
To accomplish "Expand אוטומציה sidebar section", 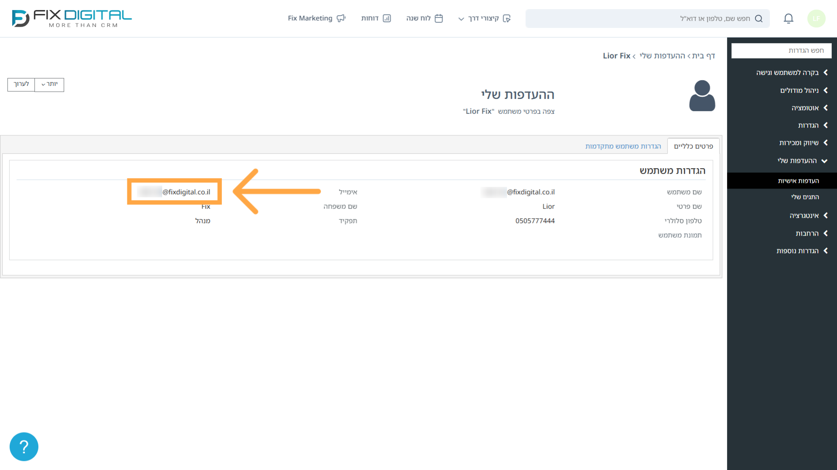I will coord(810,108).
